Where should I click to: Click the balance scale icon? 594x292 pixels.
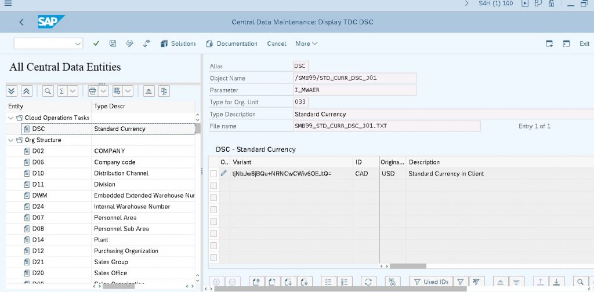[164, 91]
